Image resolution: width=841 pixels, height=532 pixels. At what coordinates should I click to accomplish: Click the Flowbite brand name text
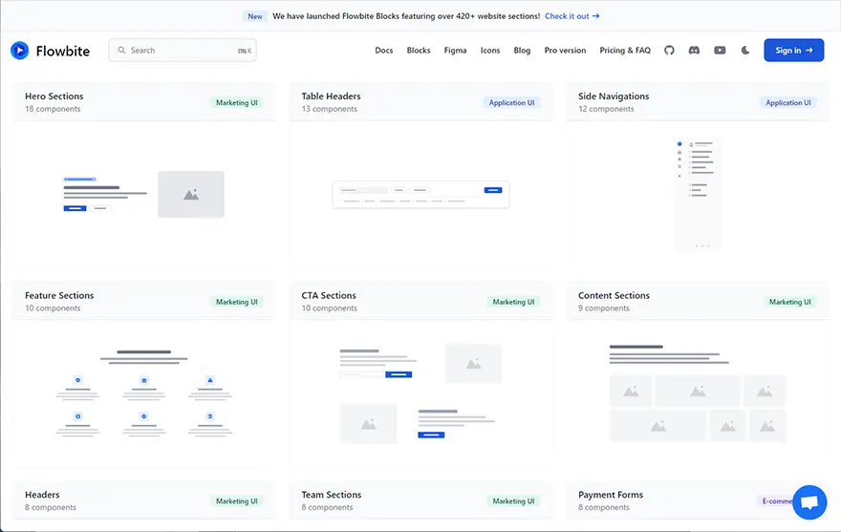point(63,51)
